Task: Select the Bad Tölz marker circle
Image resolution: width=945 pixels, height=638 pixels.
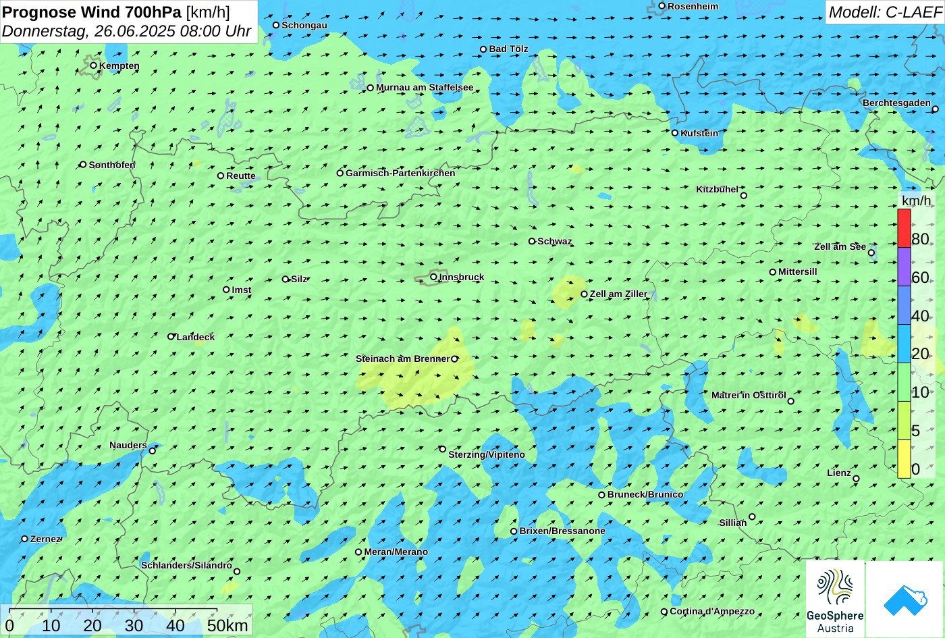Action: point(483,49)
